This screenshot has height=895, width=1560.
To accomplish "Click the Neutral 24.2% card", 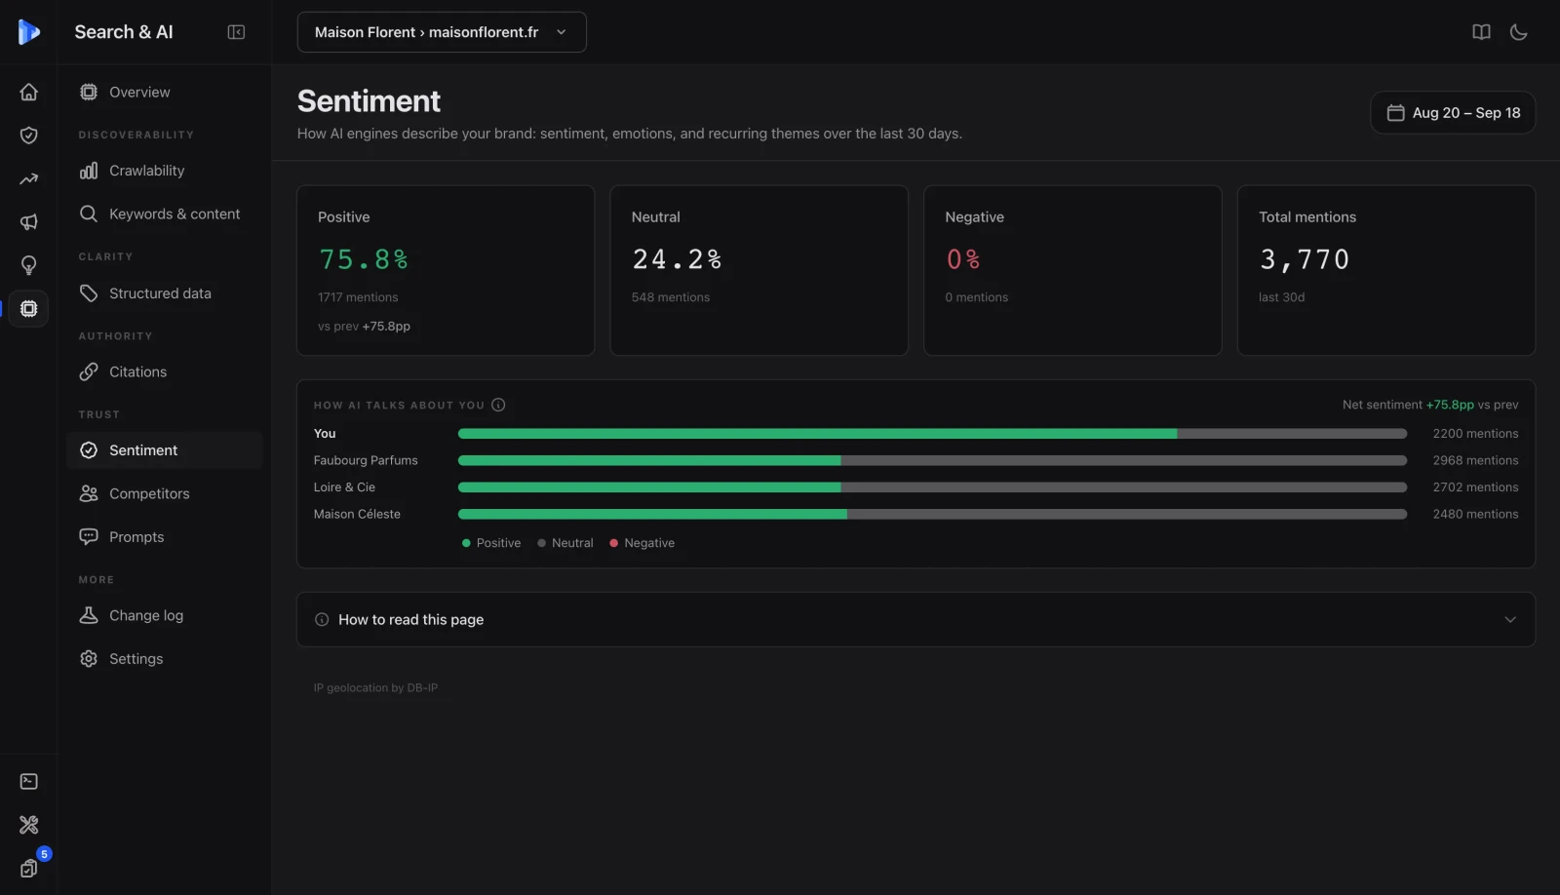I will pyautogui.click(x=759, y=271).
